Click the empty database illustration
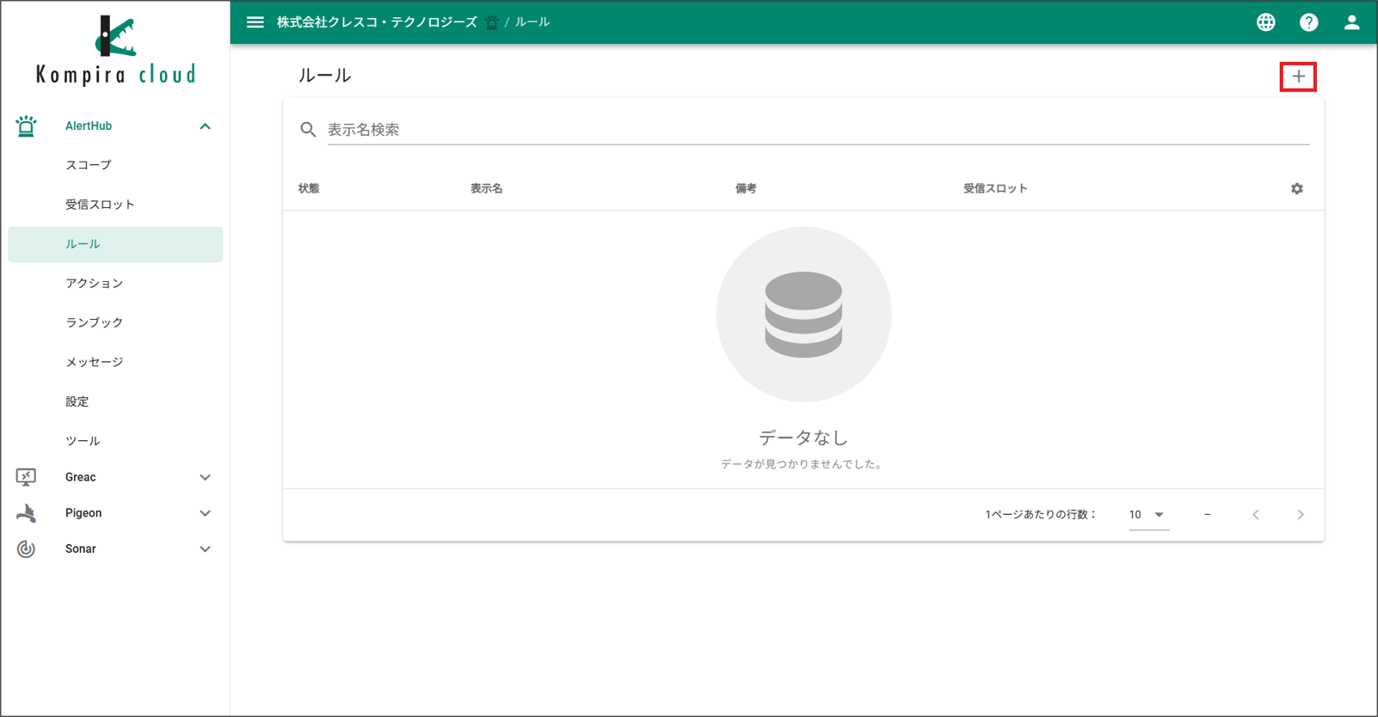The image size is (1378, 717). pyautogui.click(x=803, y=315)
